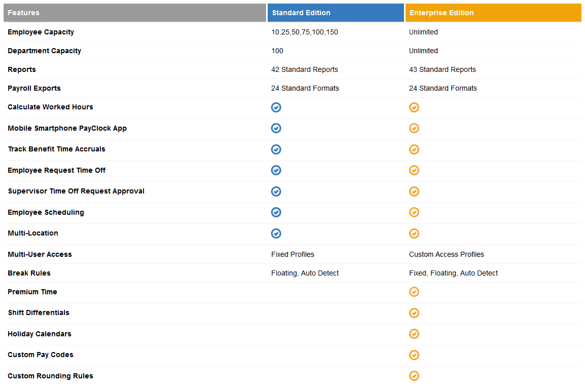Click the Calculate Worked Hours label
Viewport: 585px width, 389px height.
[x=50, y=107]
